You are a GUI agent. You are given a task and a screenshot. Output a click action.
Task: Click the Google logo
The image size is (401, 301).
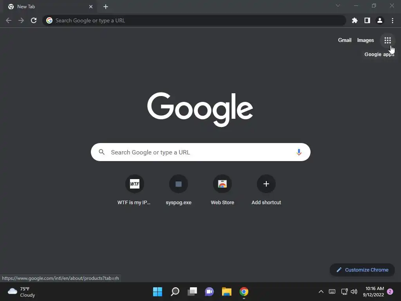pyautogui.click(x=200, y=109)
